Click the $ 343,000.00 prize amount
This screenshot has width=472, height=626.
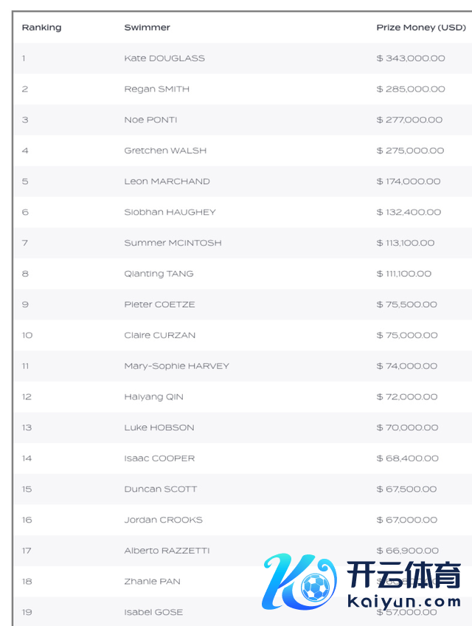click(411, 58)
